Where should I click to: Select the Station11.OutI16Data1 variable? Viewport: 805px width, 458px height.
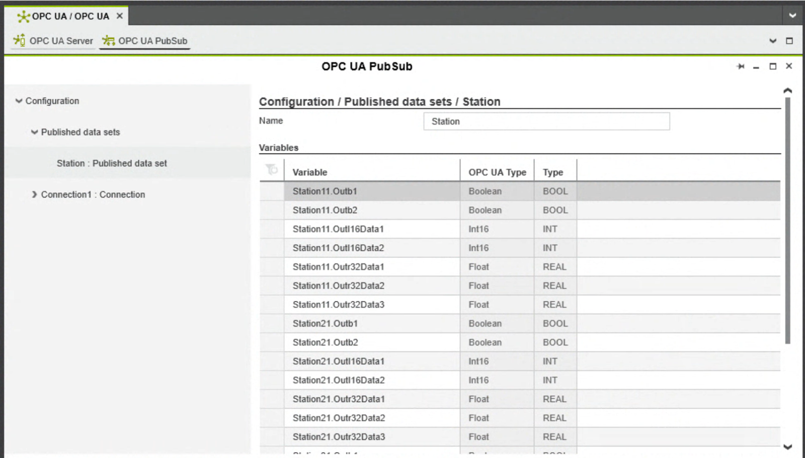pyautogui.click(x=338, y=229)
